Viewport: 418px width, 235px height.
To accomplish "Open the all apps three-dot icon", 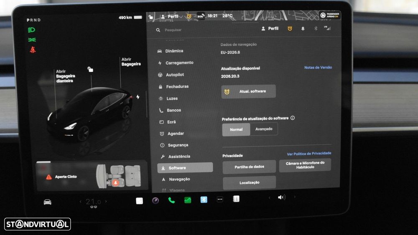I will [220, 200].
